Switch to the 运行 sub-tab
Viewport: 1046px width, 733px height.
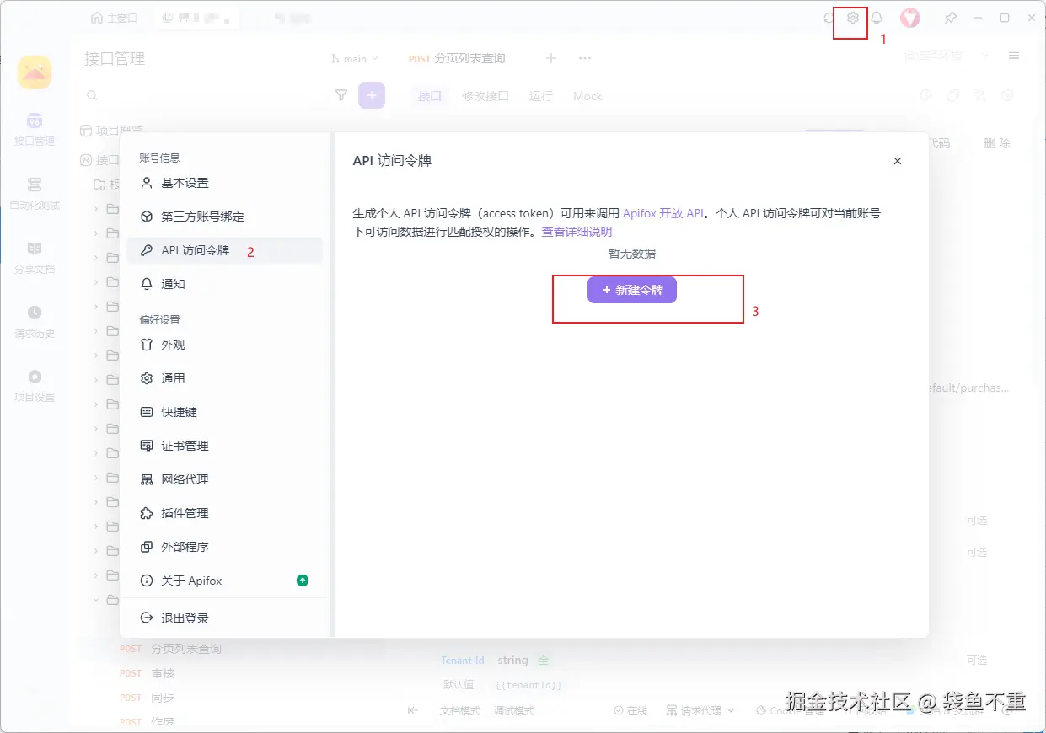541,96
